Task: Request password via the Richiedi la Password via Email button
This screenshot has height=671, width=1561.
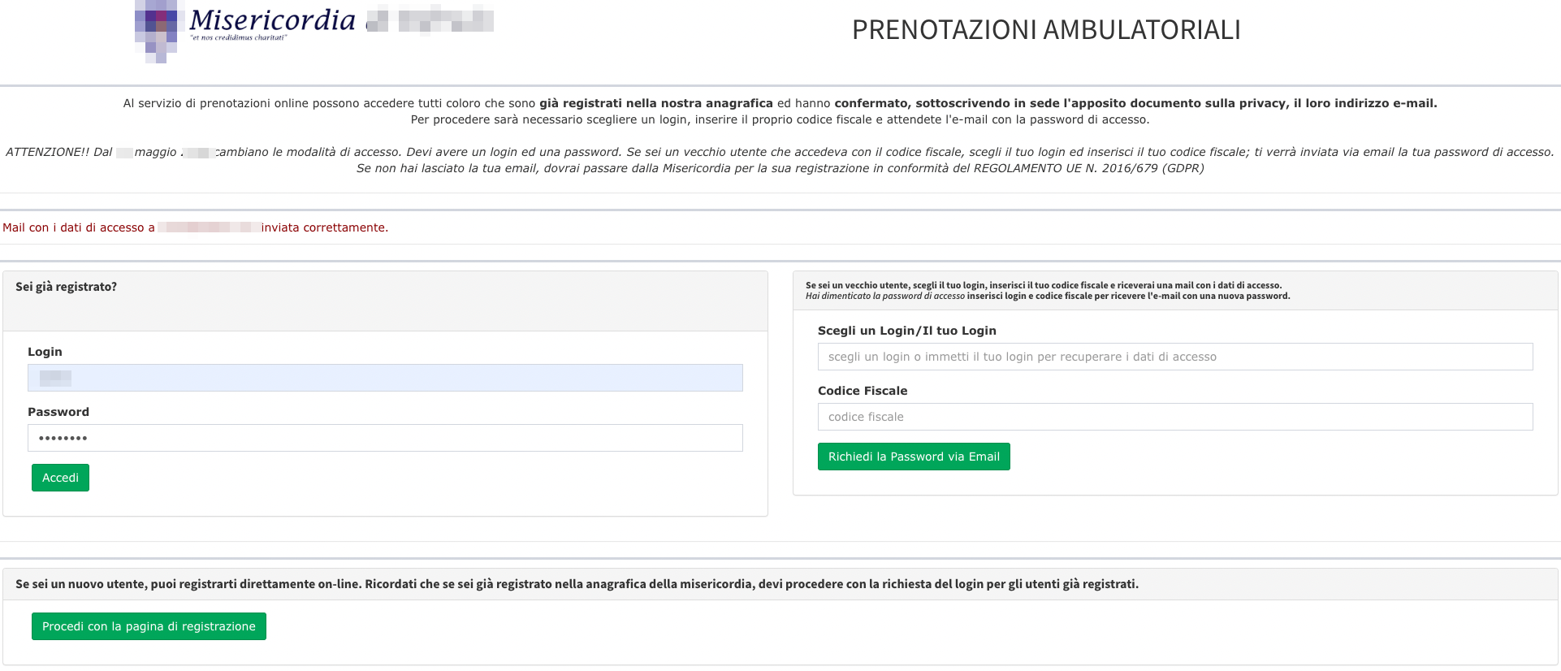Action: tap(914, 457)
